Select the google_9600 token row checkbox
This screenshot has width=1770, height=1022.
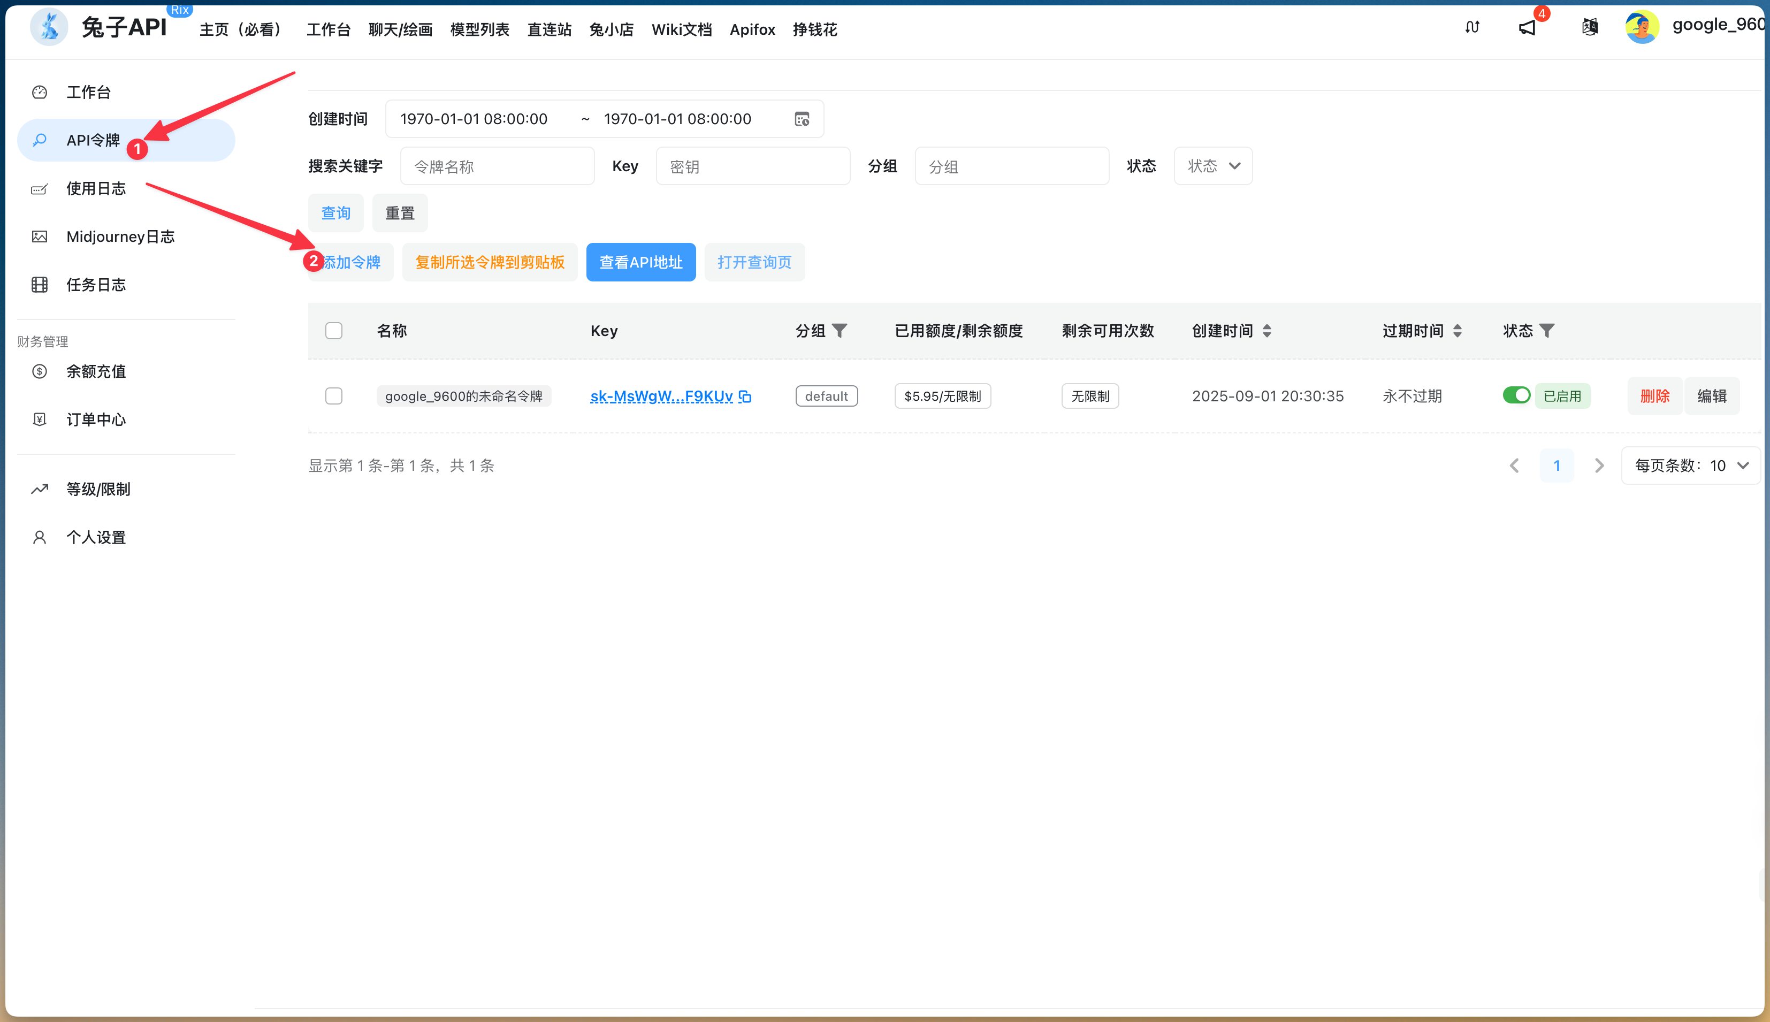pos(334,396)
